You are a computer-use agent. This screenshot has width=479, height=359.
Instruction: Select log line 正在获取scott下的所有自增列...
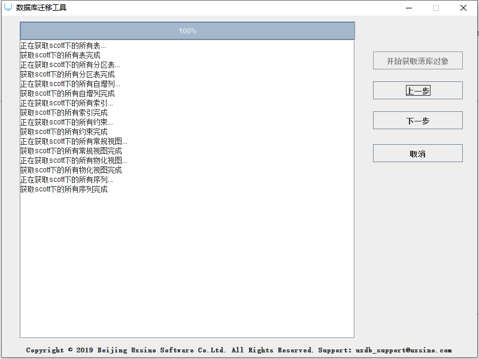pos(70,84)
